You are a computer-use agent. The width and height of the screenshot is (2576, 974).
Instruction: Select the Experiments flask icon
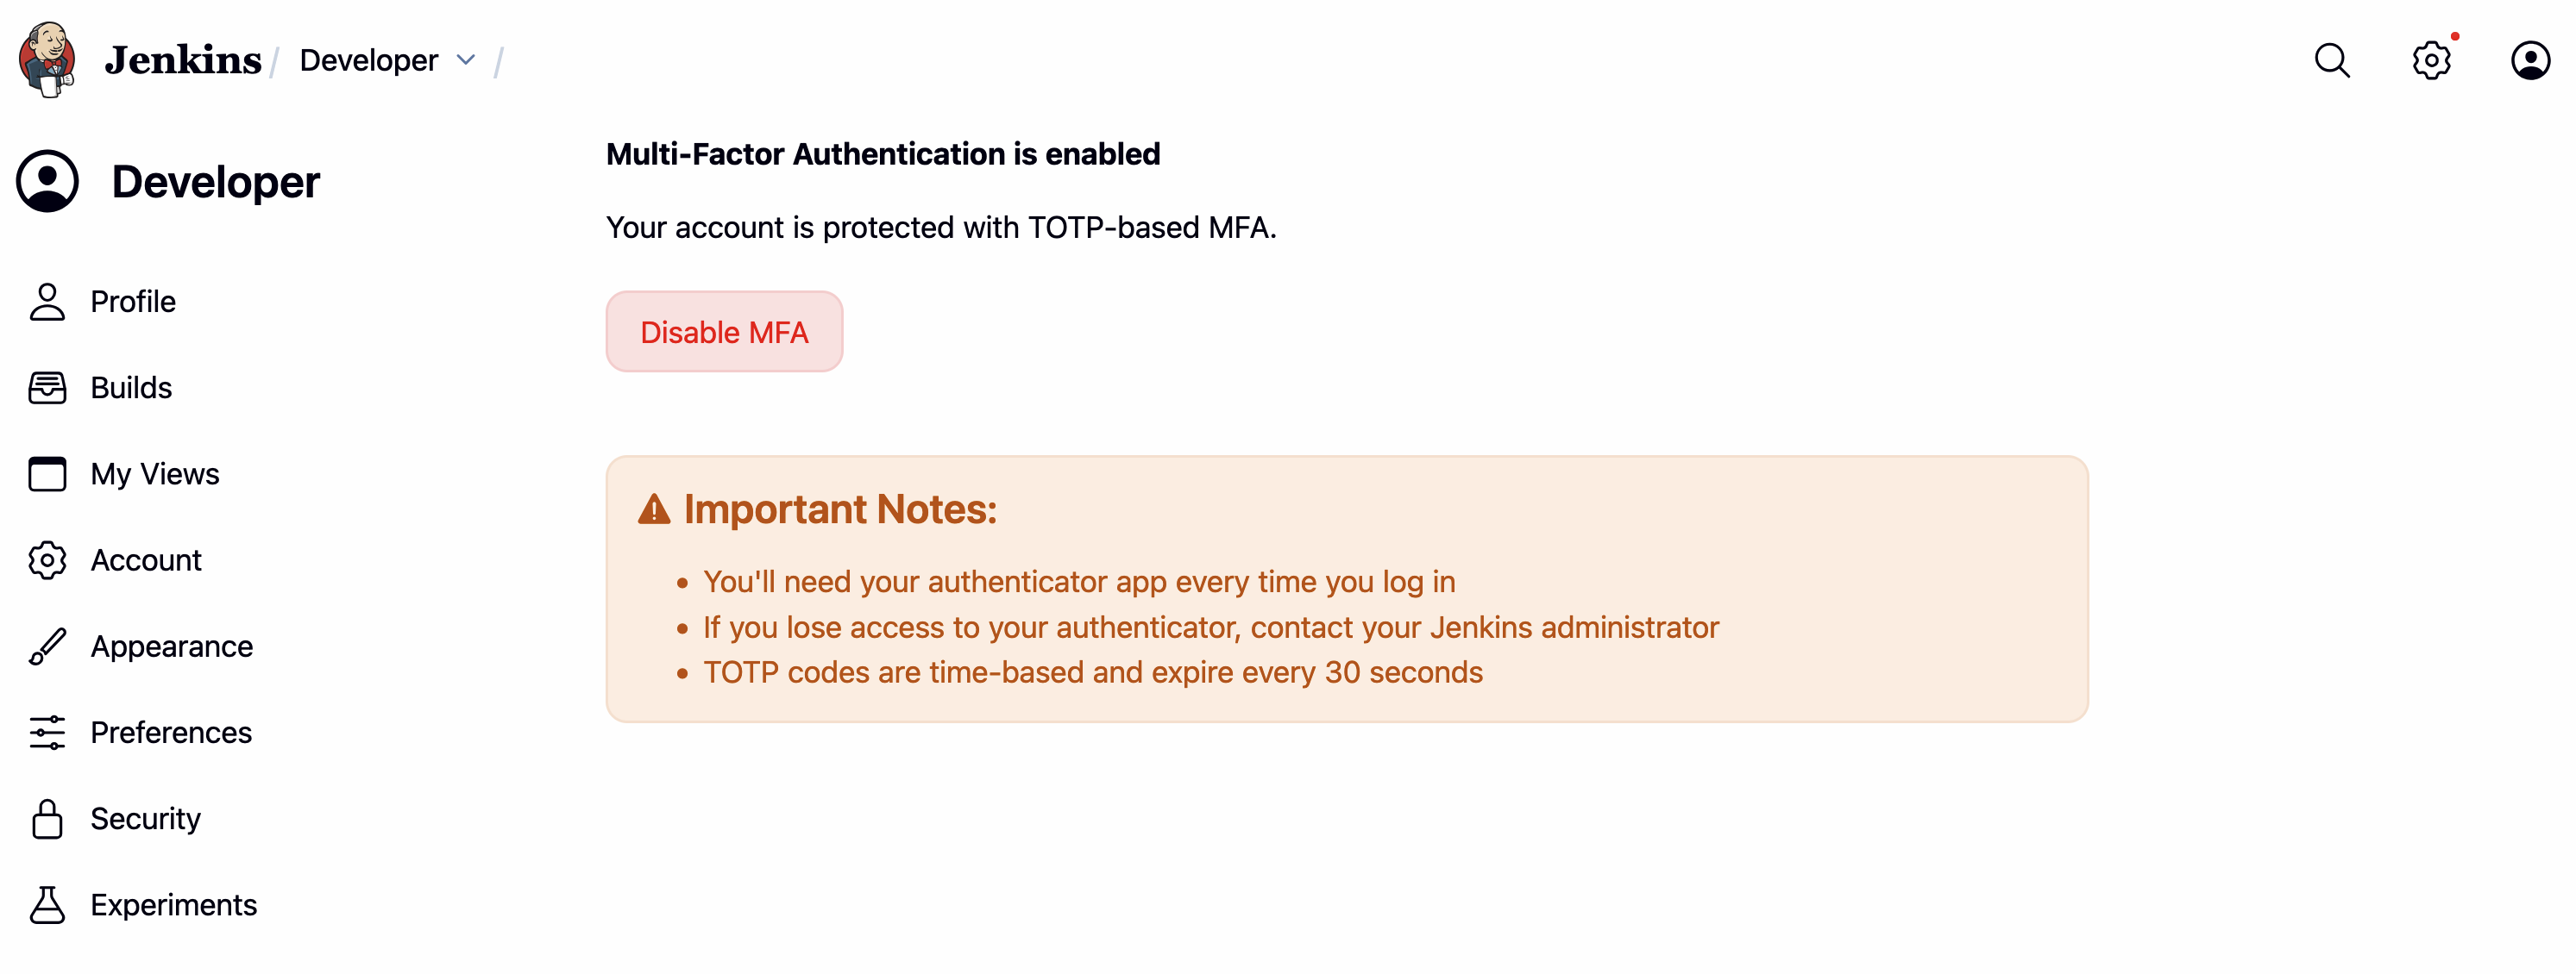tap(46, 904)
